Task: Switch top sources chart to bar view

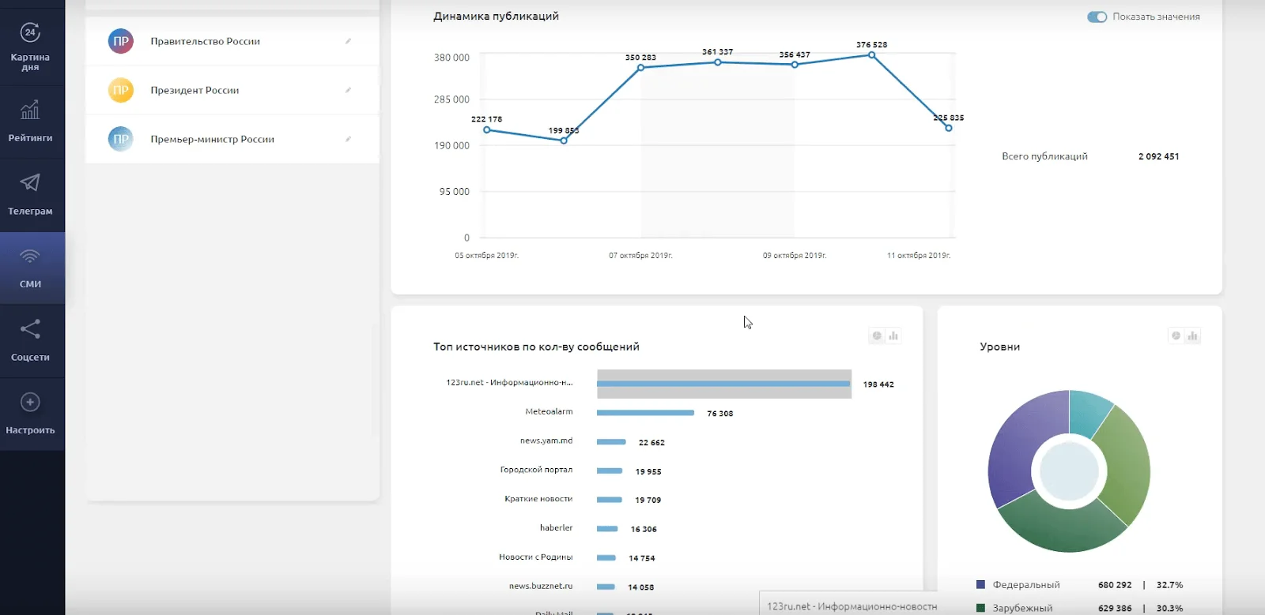Action: tap(893, 336)
